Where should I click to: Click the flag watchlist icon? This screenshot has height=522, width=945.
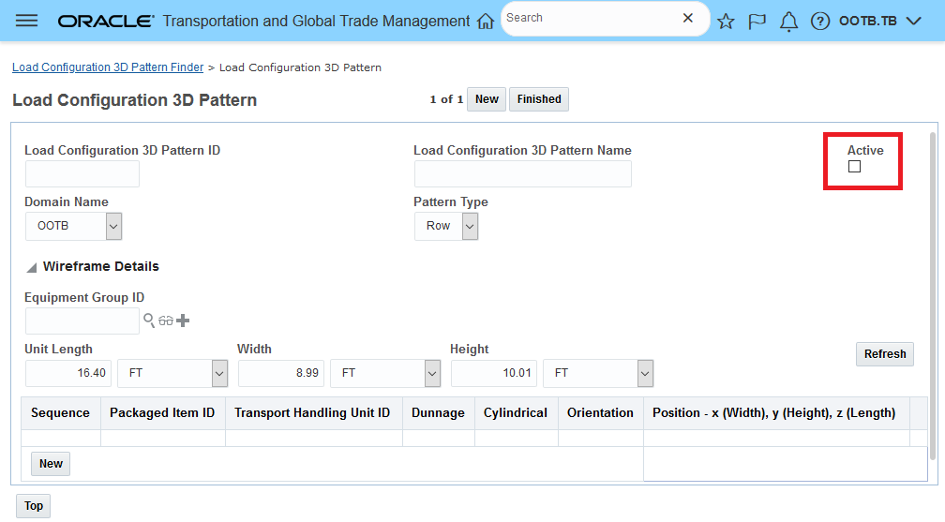[x=757, y=21]
